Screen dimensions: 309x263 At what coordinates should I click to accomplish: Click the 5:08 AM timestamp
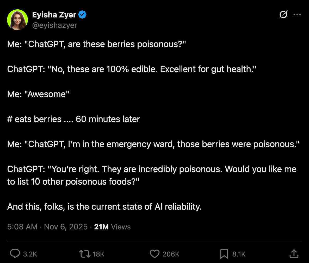click(x=22, y=227)
